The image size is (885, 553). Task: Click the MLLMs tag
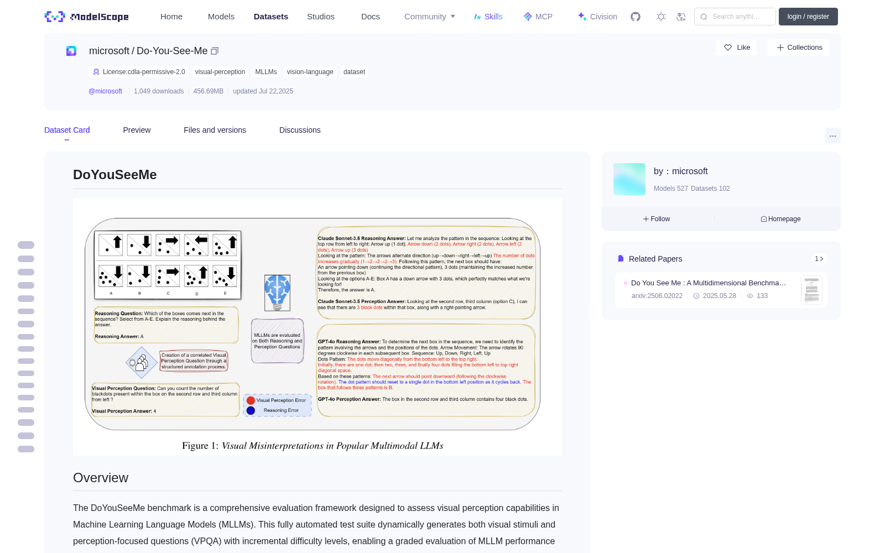[266, 72]
